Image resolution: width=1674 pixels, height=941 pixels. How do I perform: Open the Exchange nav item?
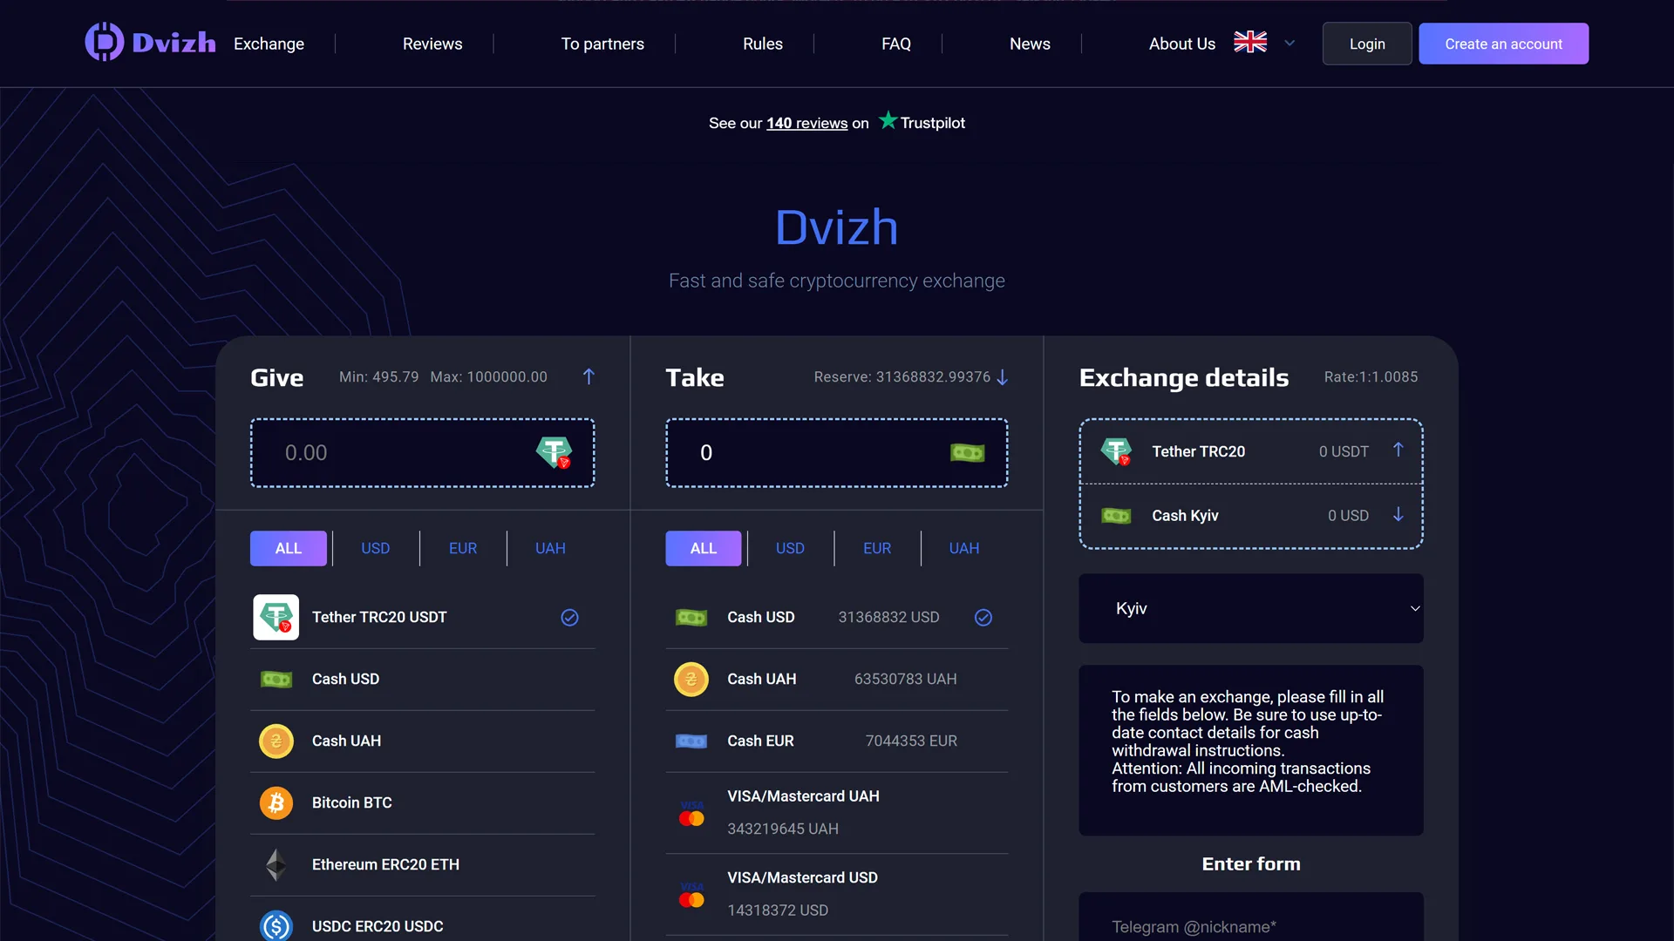[x=269, y=44]
